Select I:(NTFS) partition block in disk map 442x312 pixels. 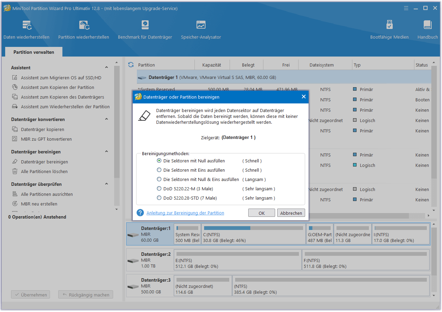[x=401, y=234]
